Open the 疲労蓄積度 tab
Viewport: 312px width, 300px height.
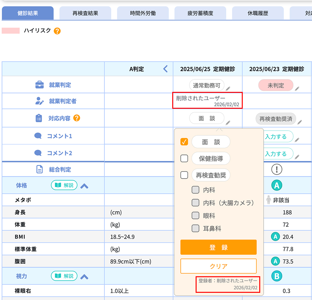click(200, 13)
